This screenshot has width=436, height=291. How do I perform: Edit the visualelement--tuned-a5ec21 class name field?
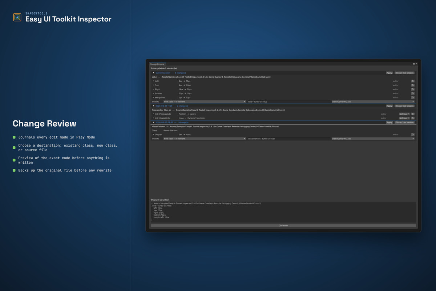(x=289, y=139)
